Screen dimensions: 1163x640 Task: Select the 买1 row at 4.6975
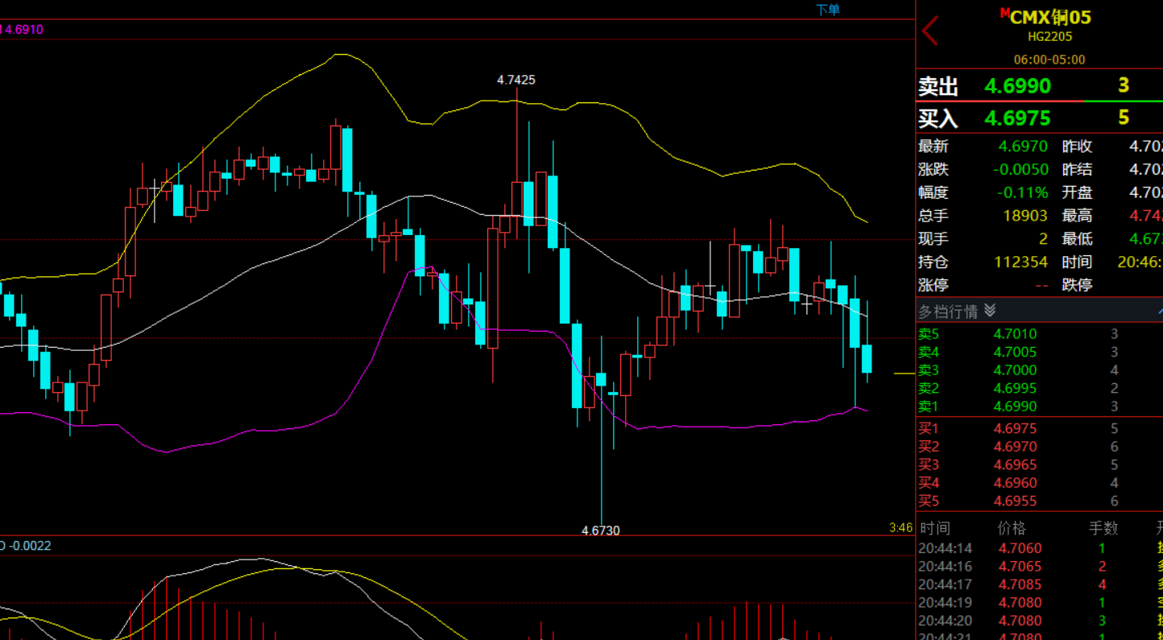(1039, 429)
